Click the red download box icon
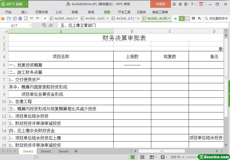This screenshot has width=230, height=160. (201, 4)
